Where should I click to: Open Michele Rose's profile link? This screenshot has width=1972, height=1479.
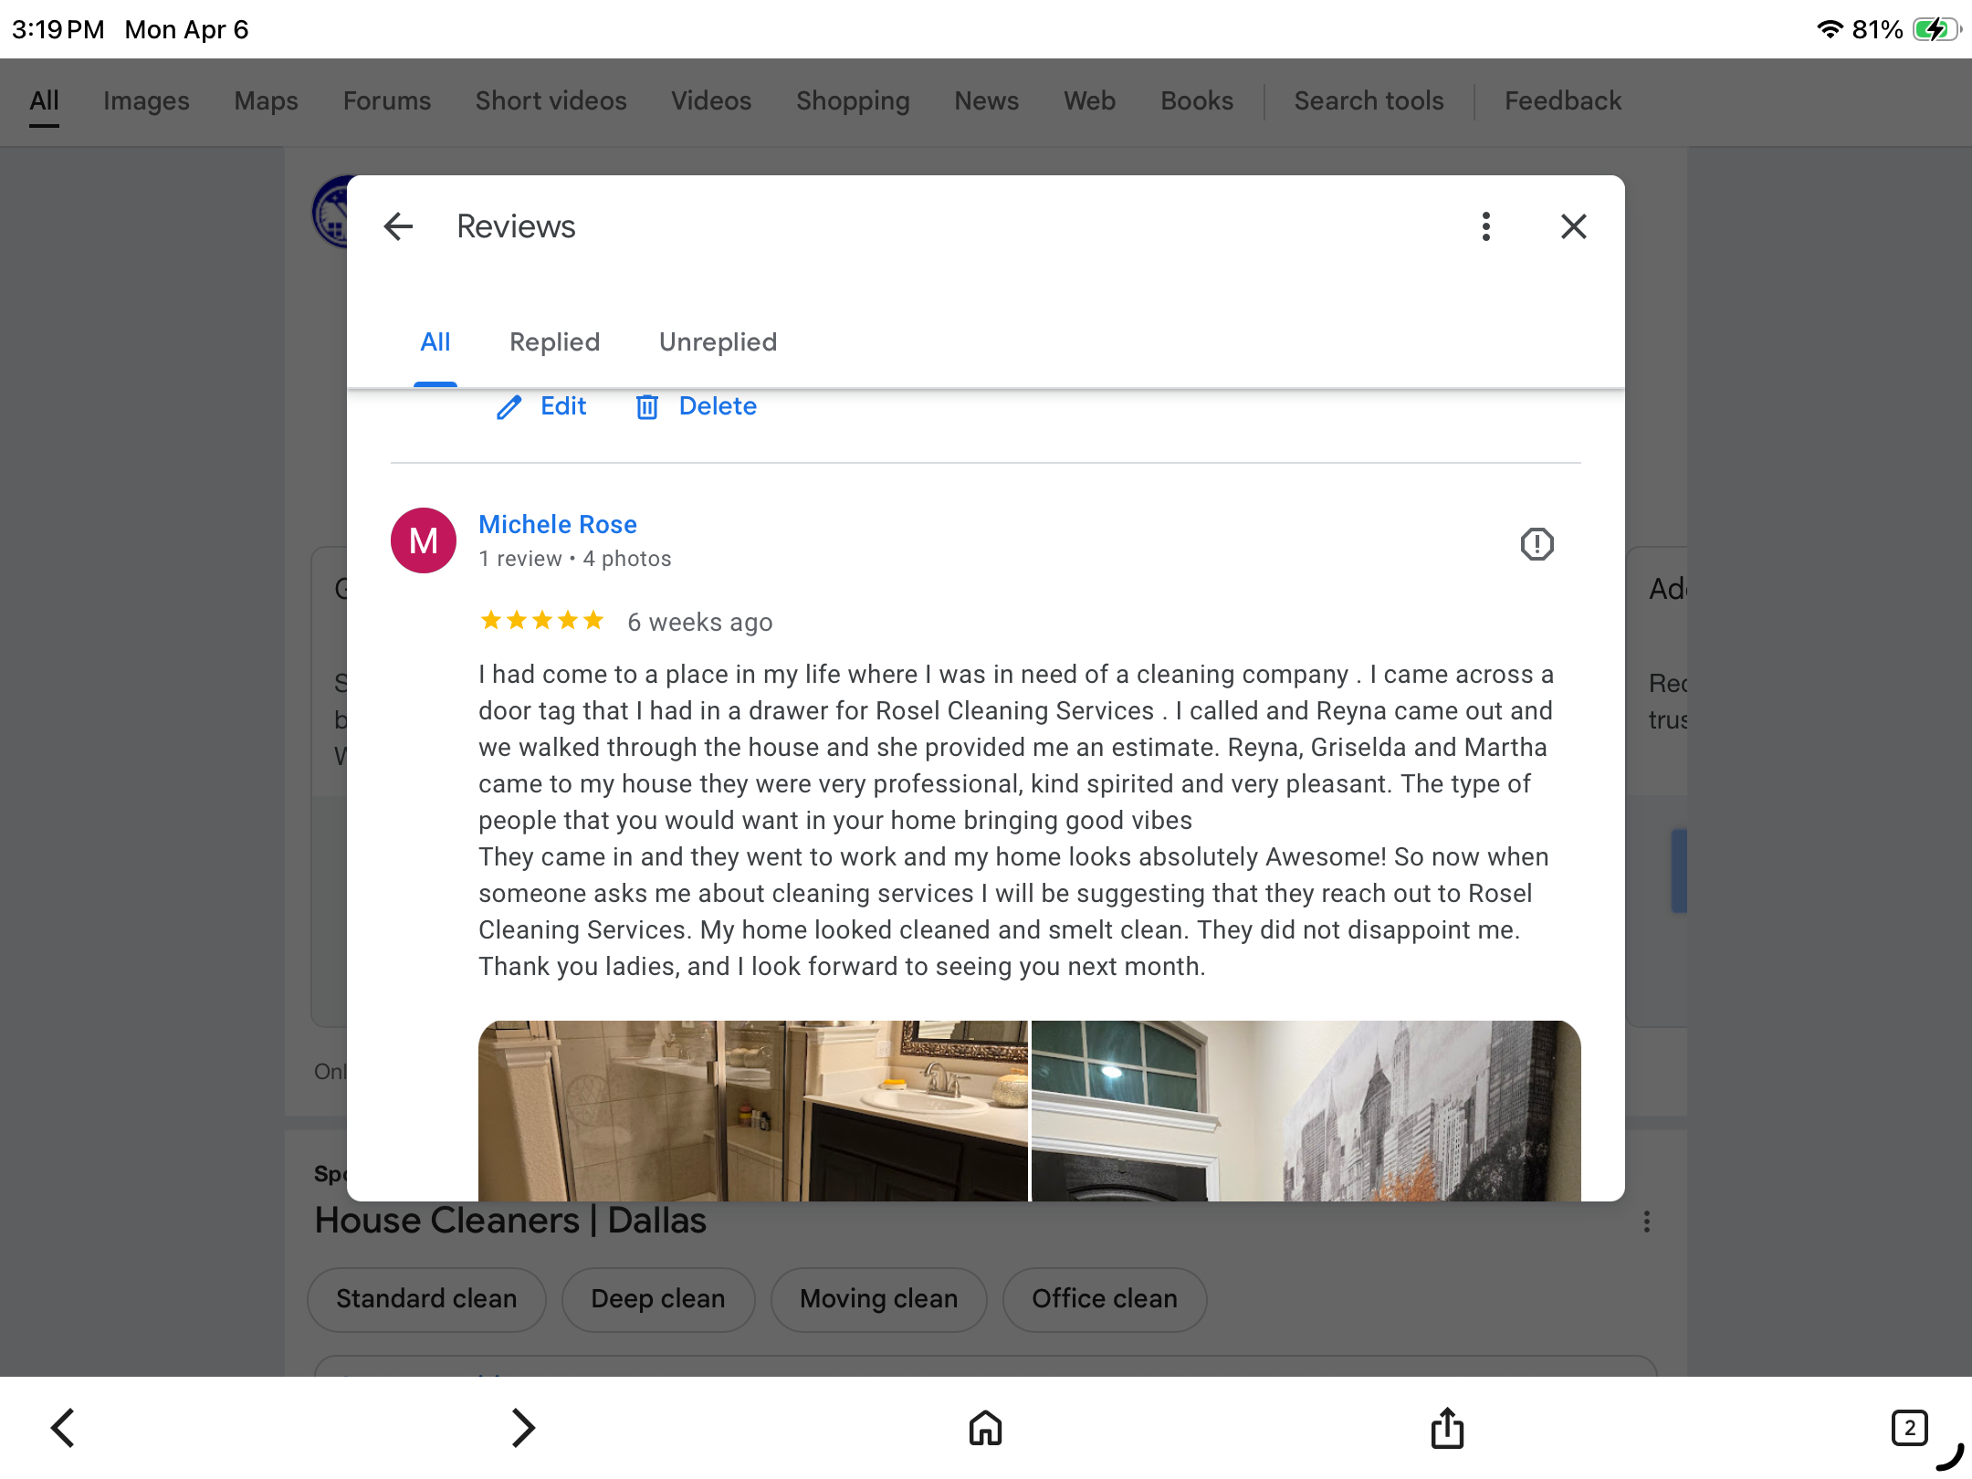[557, 524]
